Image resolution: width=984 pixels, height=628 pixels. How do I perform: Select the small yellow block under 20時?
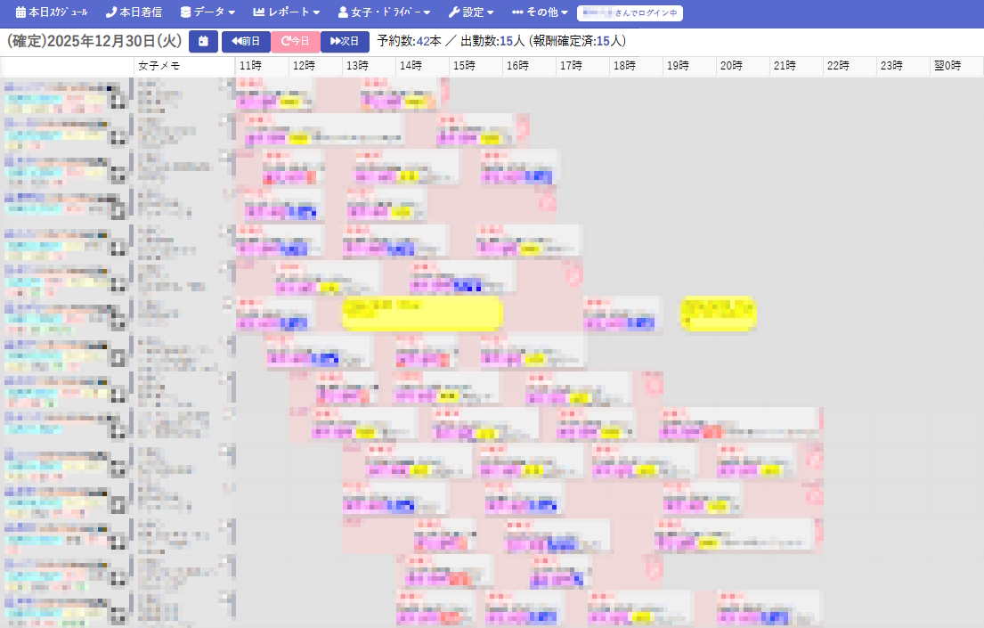pos(718,313)
